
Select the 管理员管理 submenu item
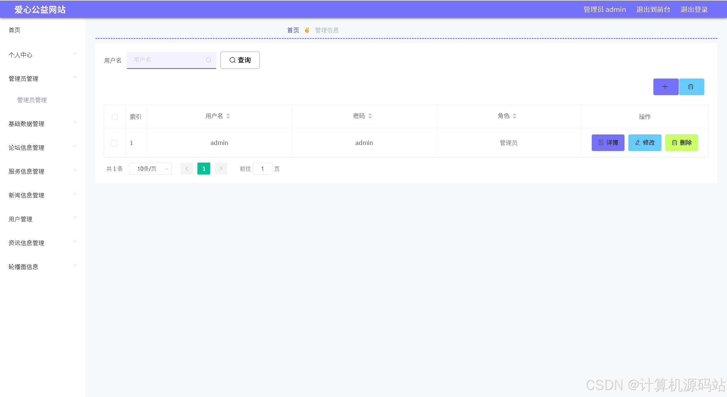(x=32, y=100)
